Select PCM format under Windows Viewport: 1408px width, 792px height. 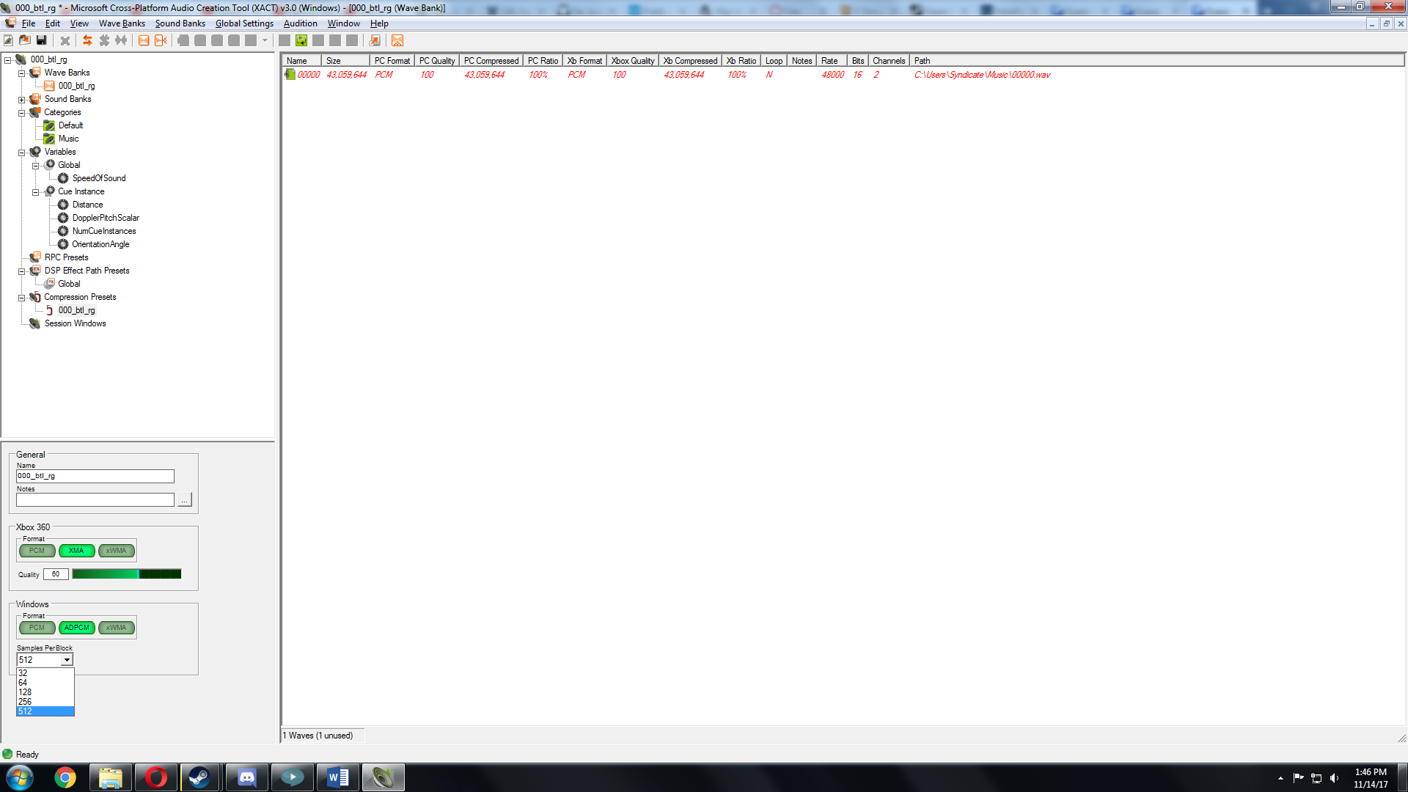click(37, 628)
